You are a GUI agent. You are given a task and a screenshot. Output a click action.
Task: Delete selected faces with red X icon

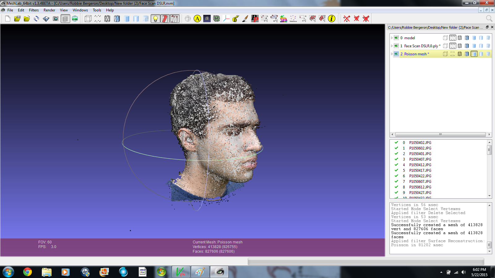pyautogui.click(x=356, y=19)
